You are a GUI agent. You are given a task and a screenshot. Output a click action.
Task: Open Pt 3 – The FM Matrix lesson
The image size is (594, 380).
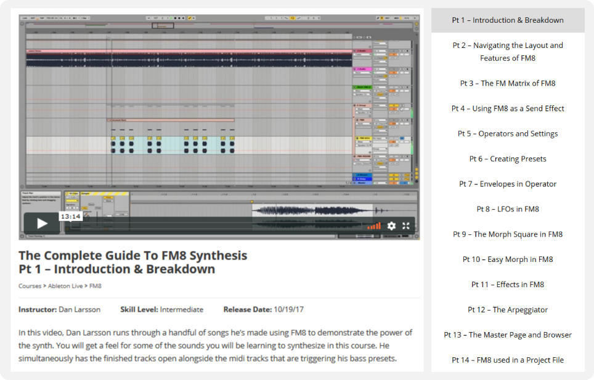click(508, 83)
